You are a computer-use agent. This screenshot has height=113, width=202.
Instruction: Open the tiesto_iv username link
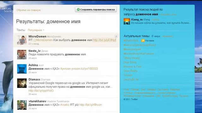click(x=34, y=51)
